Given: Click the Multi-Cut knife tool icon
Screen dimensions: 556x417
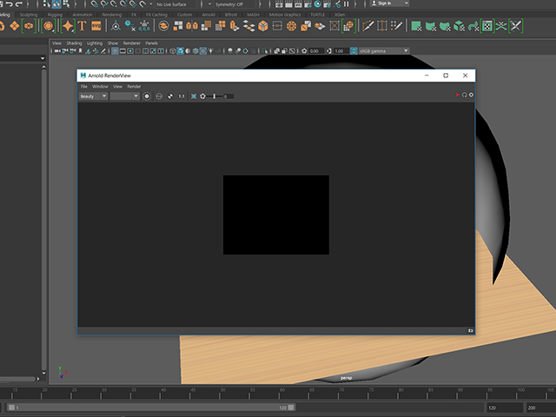Looking at the screenshot, I should pyautogui.click(x=367, y=26).
